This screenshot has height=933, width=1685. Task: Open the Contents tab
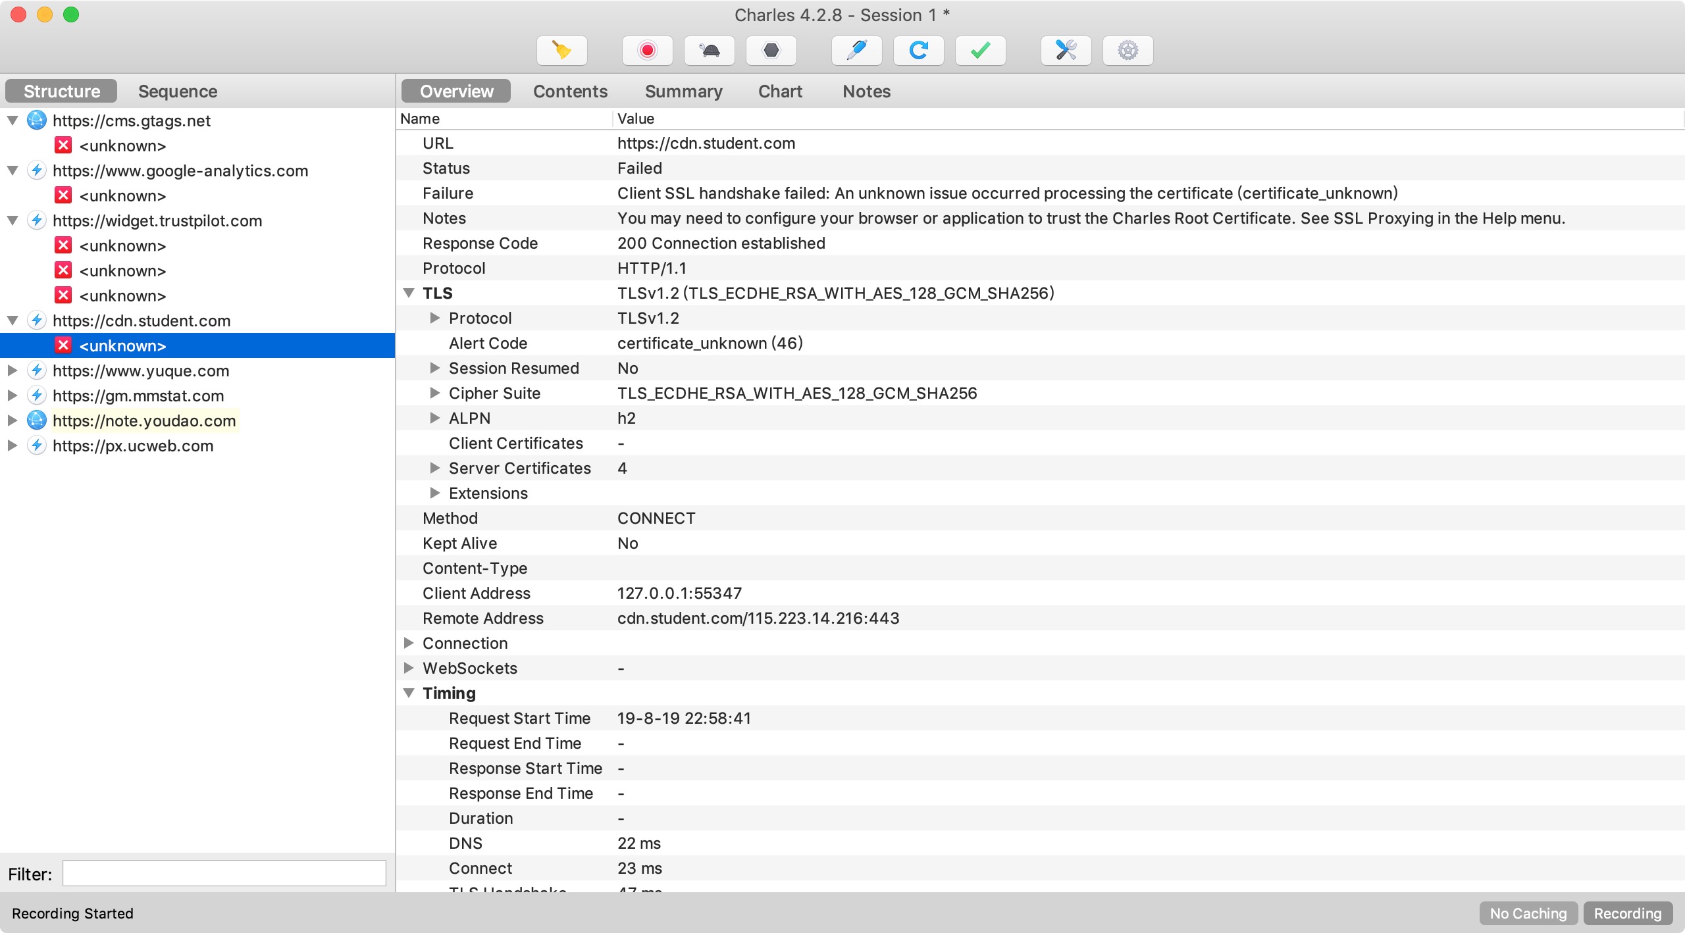pyautogui.click(x=570, y=91)
